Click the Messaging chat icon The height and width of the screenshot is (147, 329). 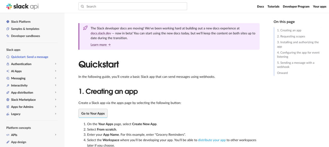(8, 78)
